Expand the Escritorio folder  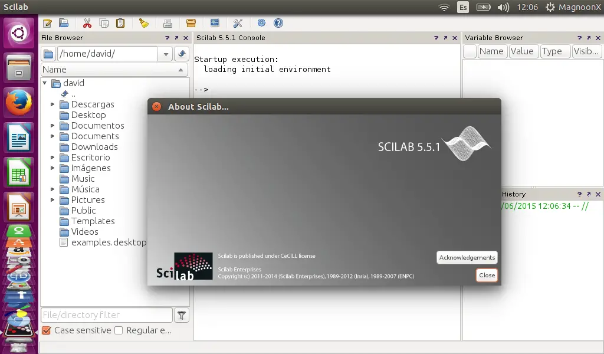point(52,158)
